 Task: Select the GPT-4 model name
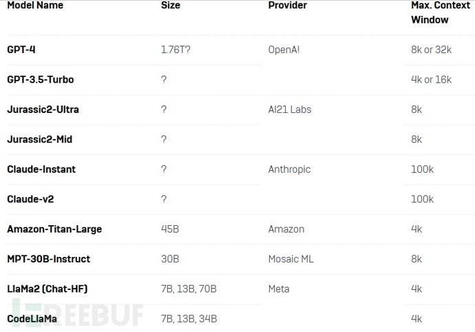click(21, 50)
